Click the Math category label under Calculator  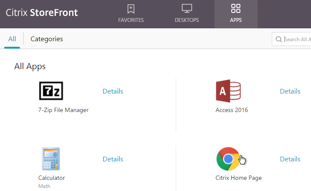44,186
